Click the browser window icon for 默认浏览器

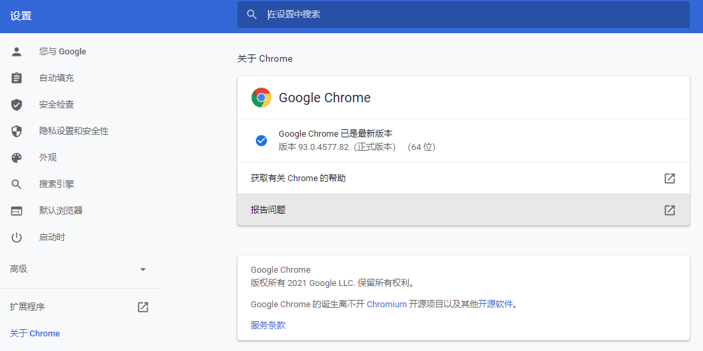(x=17, y=211)
